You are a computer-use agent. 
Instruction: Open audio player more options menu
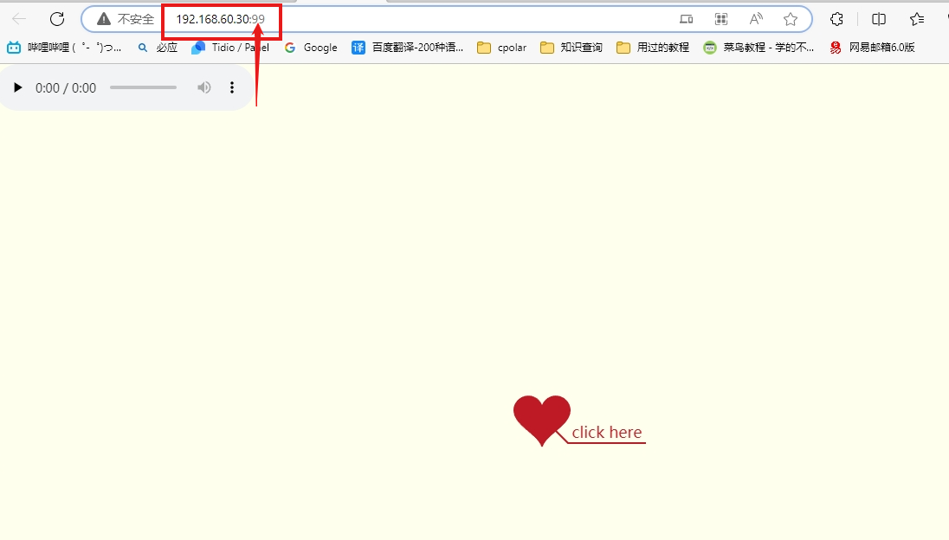click(x=232, y=87)
